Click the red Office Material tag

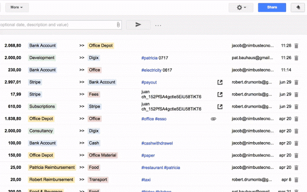102,155
